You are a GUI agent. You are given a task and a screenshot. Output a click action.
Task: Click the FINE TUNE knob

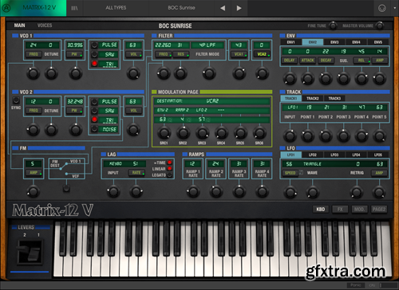pos(333,25)
